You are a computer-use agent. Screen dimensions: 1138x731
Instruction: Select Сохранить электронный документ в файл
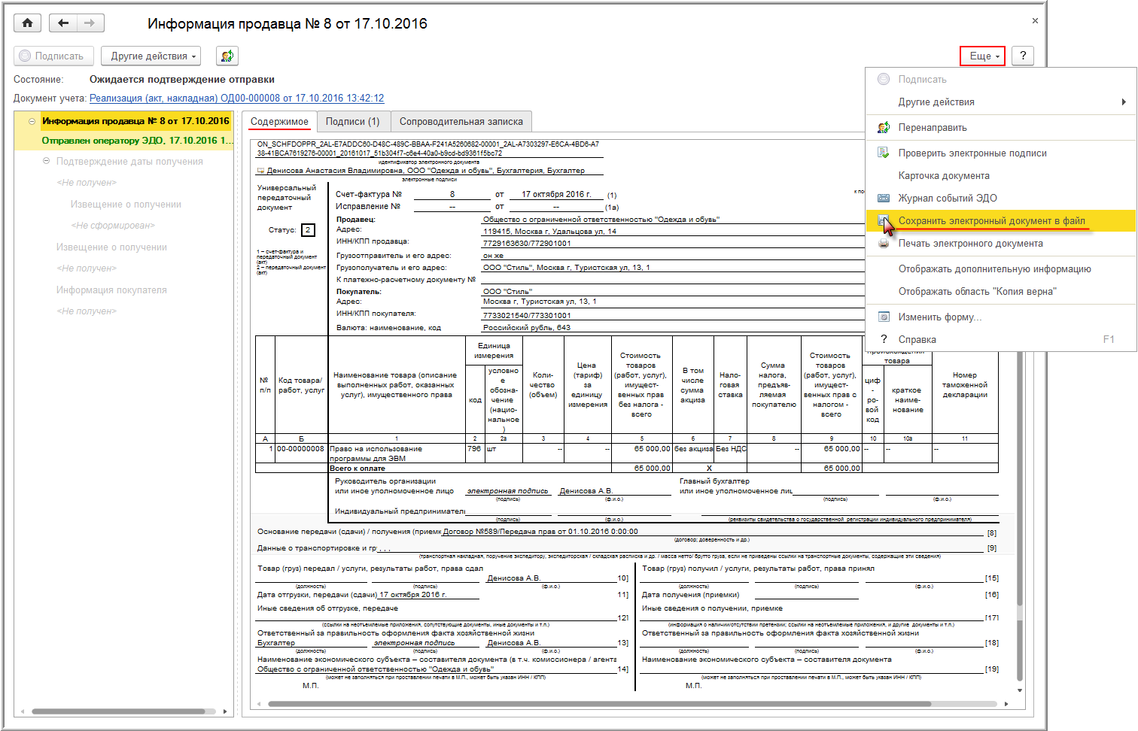click(1000, 221)
